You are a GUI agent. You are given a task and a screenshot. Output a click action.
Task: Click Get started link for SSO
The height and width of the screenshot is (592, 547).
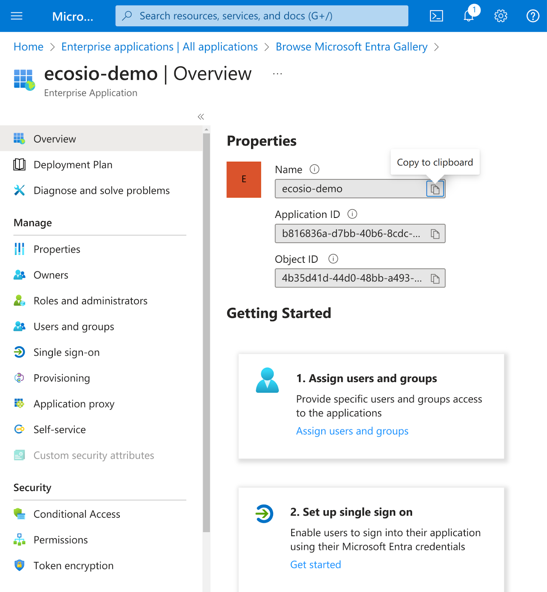click(x=316, y=565)
